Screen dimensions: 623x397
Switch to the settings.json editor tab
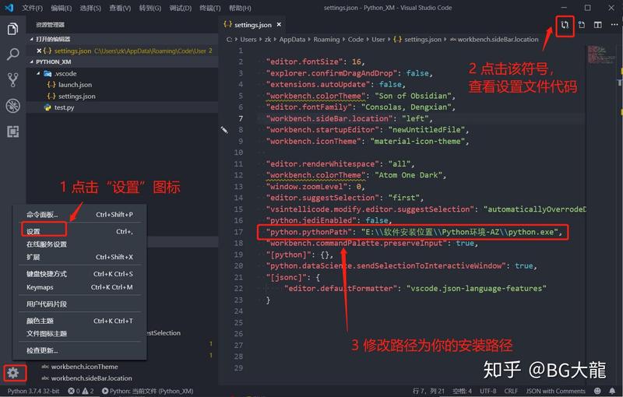[252, 25]
